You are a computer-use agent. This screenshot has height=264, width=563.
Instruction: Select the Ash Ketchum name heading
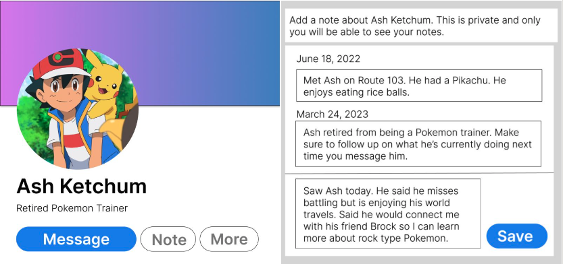coord(82,186)
